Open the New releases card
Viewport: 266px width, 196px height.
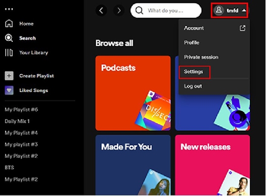213,165
